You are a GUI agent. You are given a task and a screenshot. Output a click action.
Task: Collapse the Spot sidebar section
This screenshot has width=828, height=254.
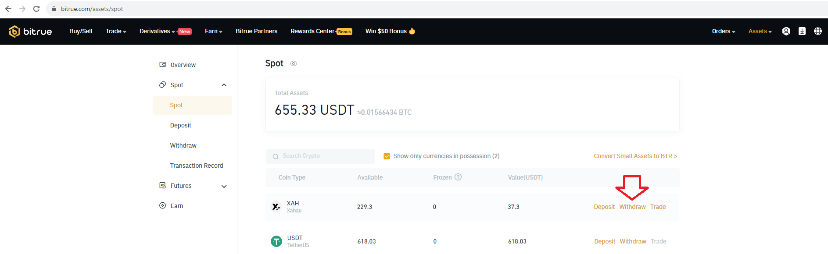tap(224, 85)
